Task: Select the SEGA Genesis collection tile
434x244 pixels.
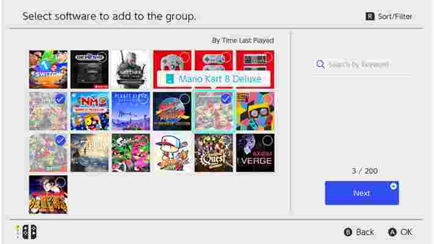Action: [89, 69]
